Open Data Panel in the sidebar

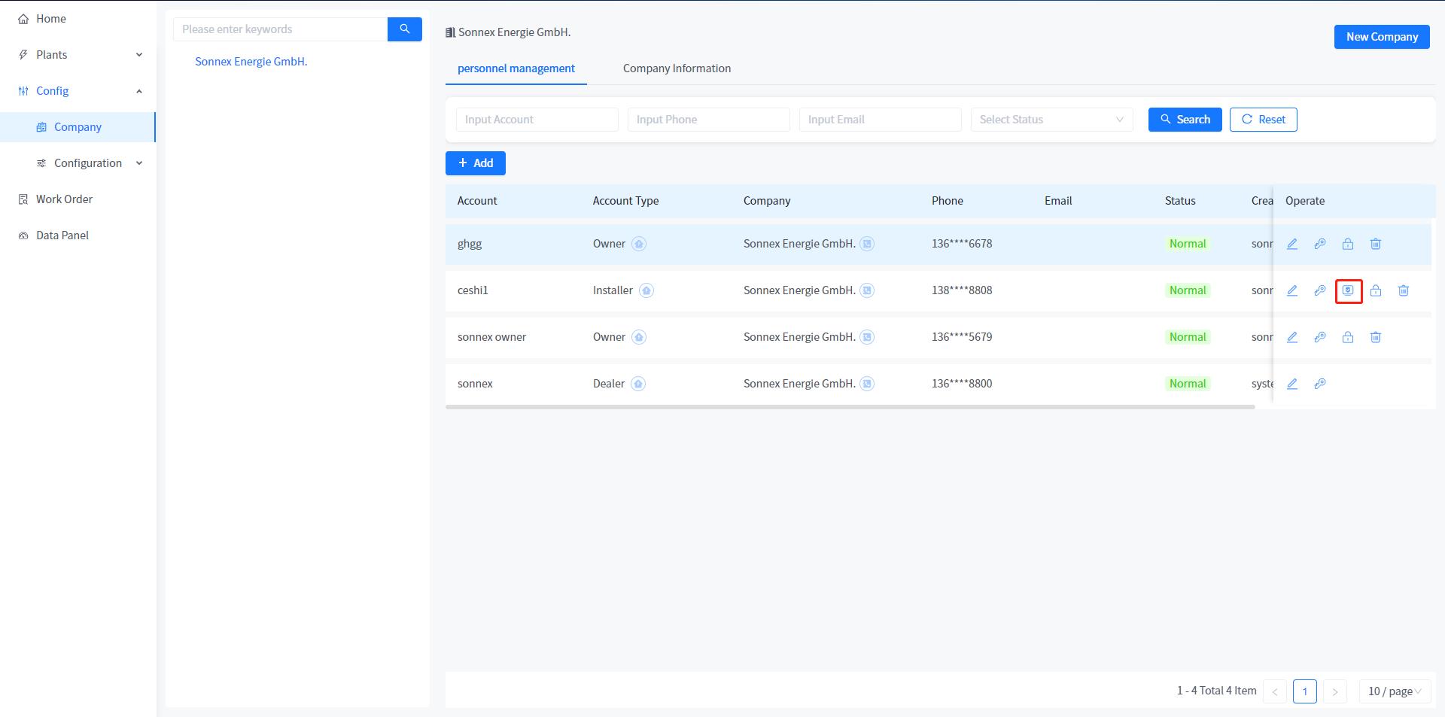(x=78, y=235)
